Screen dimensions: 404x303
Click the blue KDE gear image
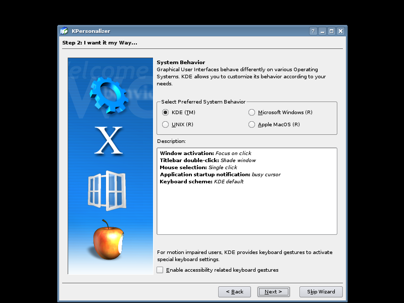(109, 95)
